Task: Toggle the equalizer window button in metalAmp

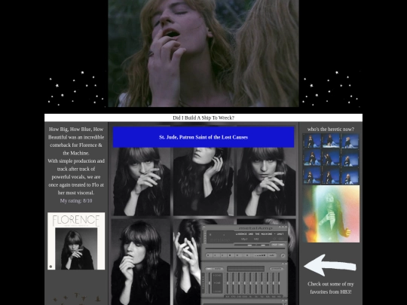Action: point(274,245)
